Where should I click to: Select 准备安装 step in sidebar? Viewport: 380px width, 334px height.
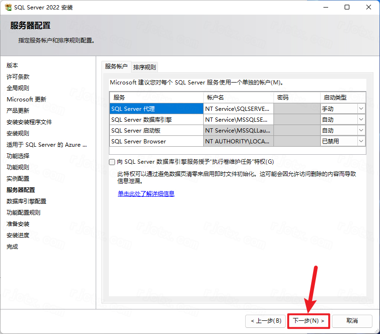[18, 224]
